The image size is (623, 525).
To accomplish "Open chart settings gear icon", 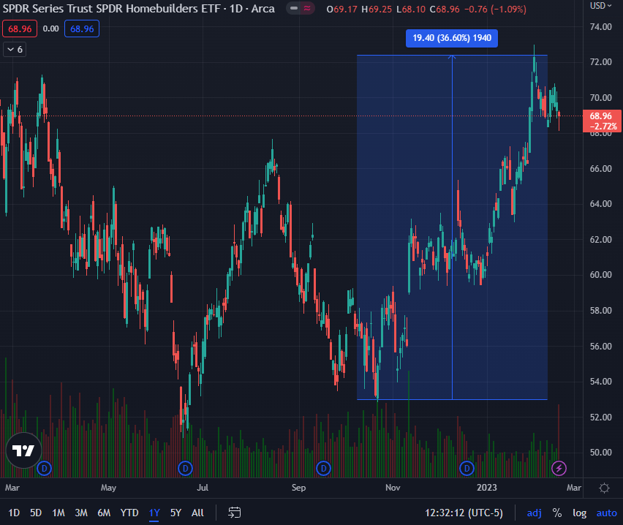I will pos(604,488).
